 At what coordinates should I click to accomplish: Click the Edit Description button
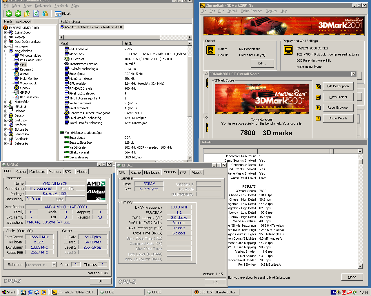[x=338, y=86]
